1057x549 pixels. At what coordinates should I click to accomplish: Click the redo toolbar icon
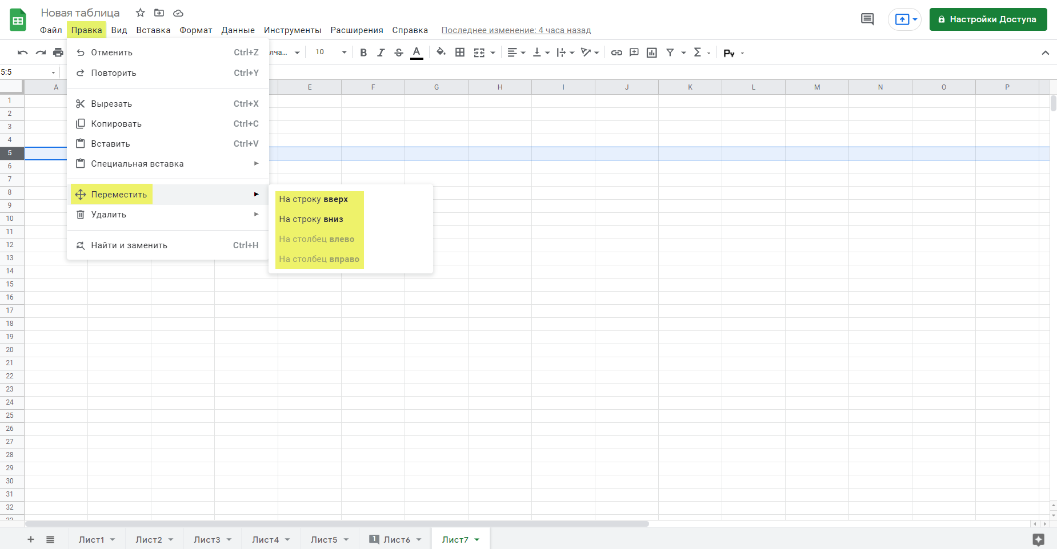click(x=41, y=53)
